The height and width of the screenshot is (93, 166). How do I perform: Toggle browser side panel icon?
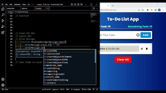pos(155,10)
